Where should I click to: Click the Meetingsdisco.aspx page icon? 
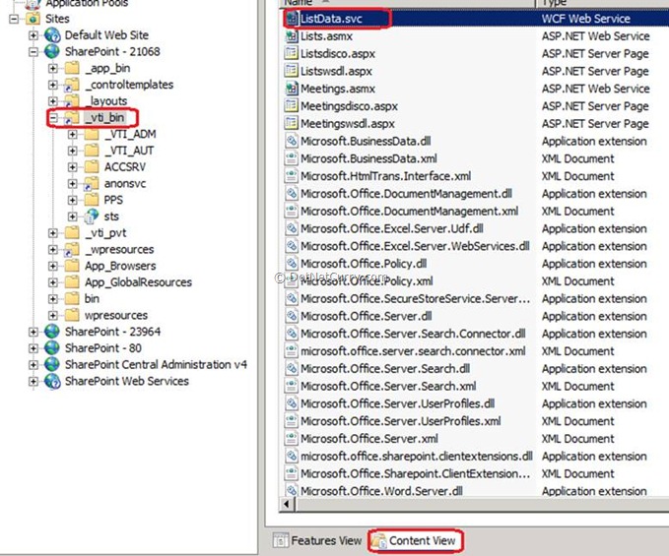(x=292, y=106)
